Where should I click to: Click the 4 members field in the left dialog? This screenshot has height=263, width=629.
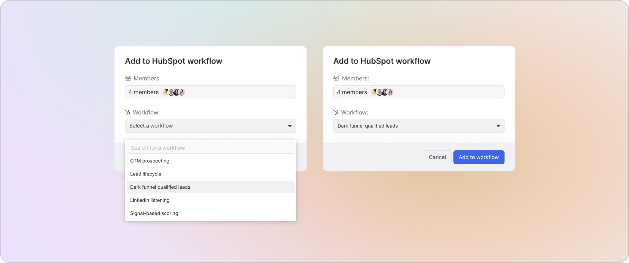click(210, 92)
